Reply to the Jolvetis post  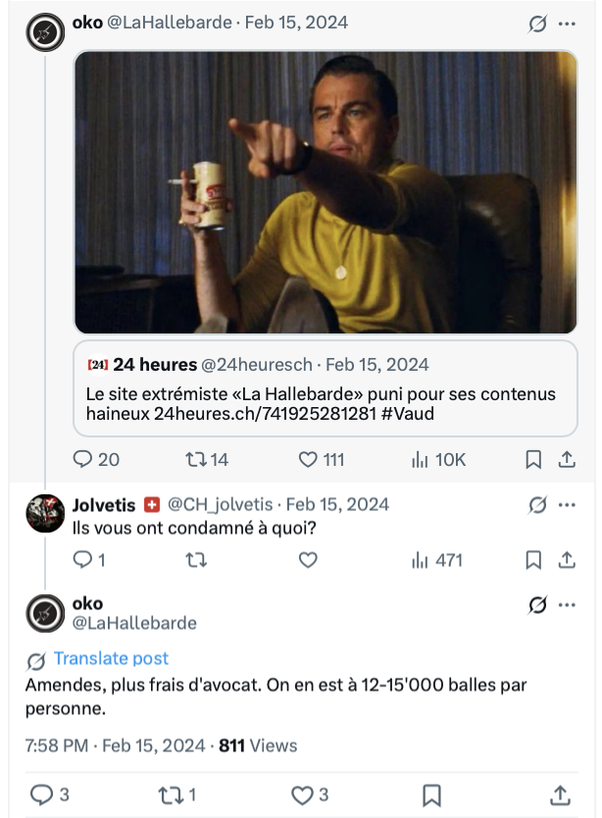coord(83,560)
